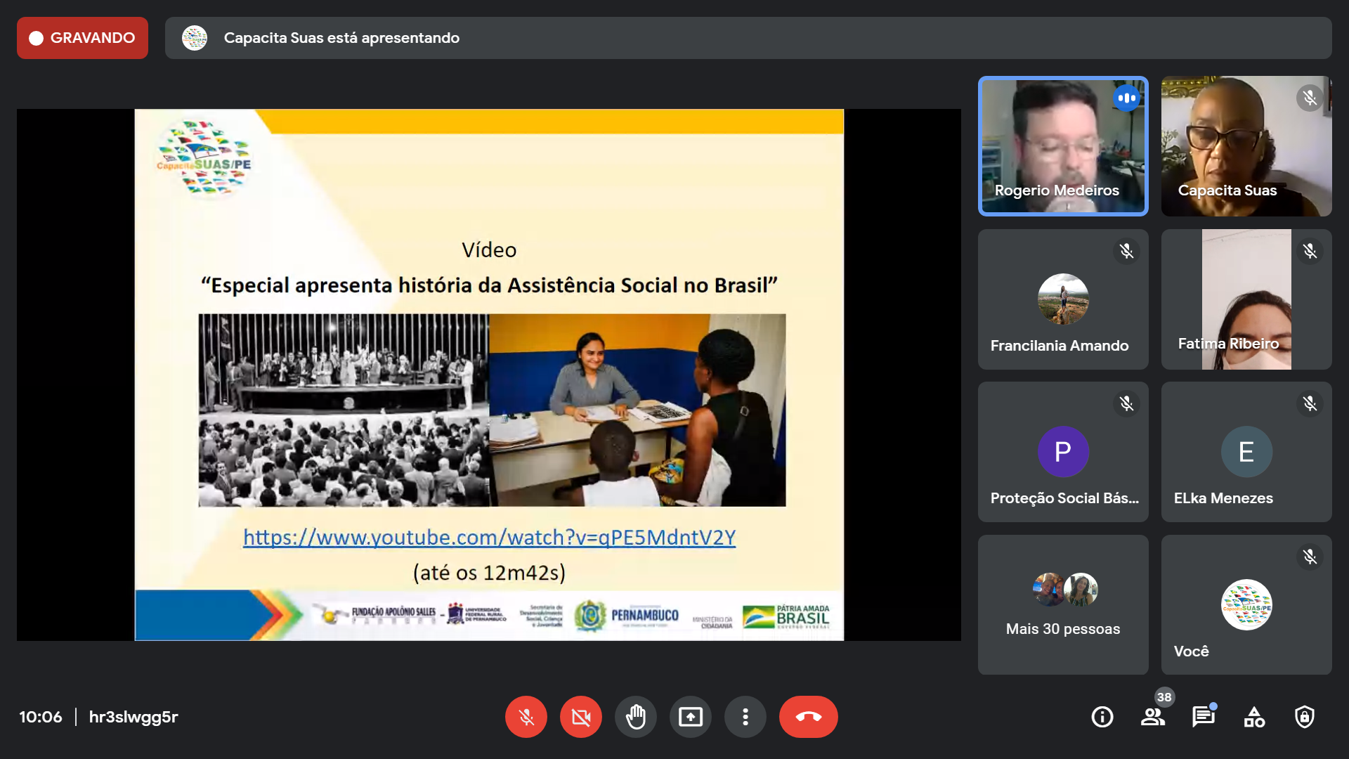This screenshot has width=1349, height=759.
Task: Open more options three-dot menu
Action: coord(745,717)
